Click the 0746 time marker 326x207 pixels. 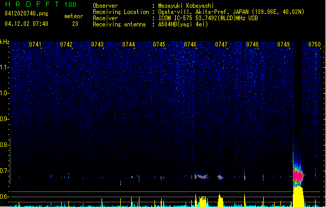190,45
